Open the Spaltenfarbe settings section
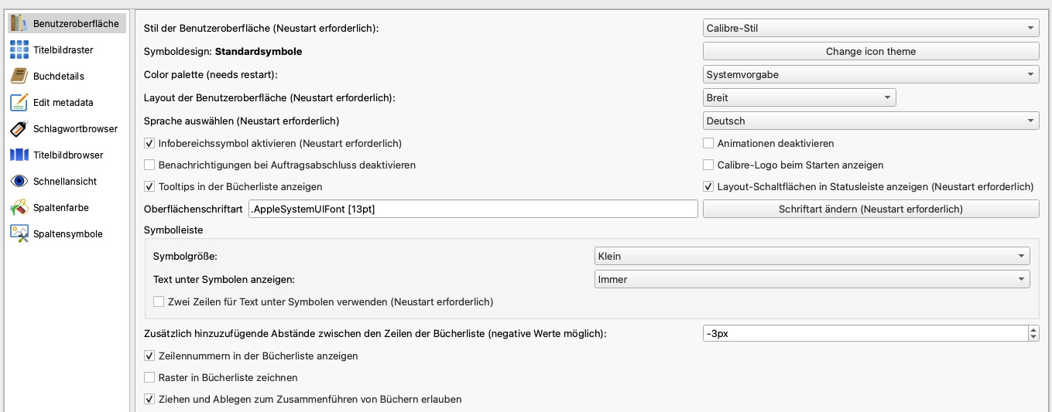This screenshot has height=412, width=1052. point(59,208)
